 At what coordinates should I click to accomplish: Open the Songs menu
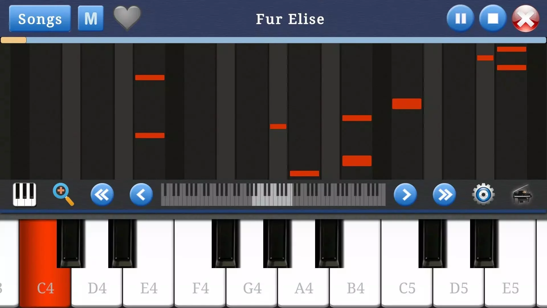tap(40, 19)
